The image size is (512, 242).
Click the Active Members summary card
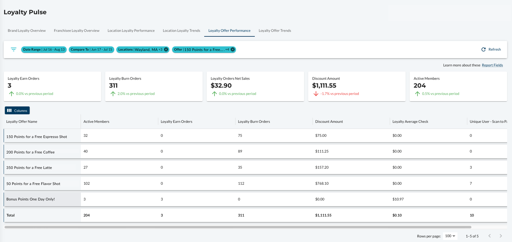(458, 86)
